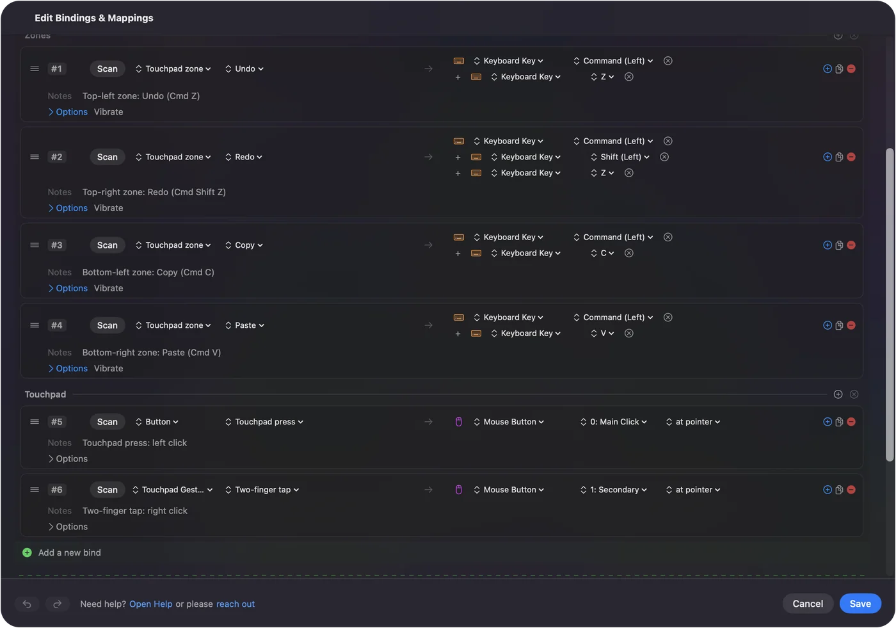Click the Touchpad section heading
896x628 pixels.
[x=45, y=395]
